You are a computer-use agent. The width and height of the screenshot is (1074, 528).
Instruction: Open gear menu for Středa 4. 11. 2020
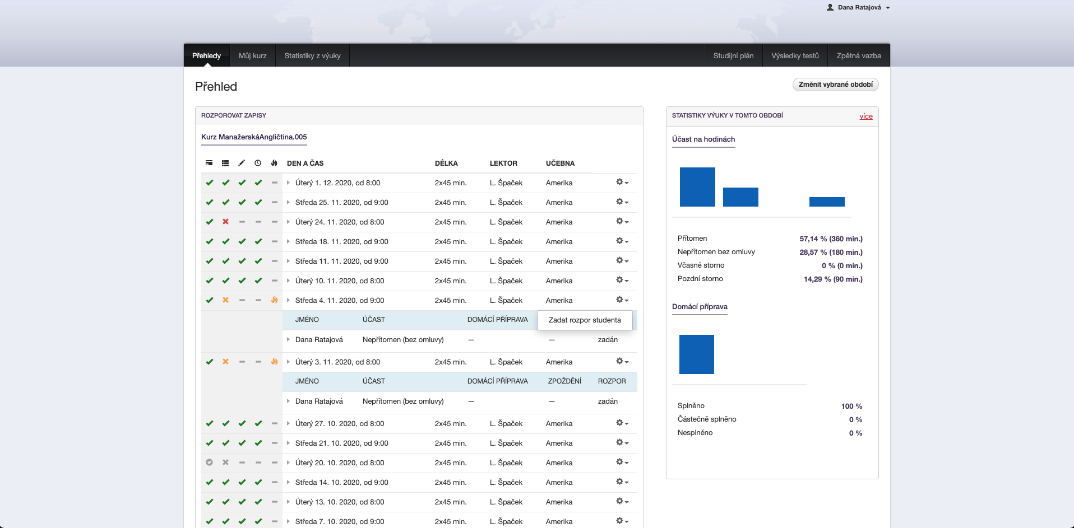coord(622,300)
